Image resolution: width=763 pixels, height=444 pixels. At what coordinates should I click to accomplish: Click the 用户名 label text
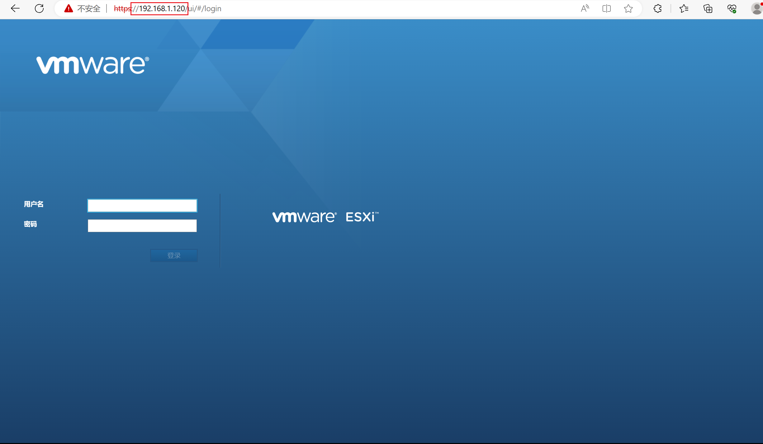click(x=34, y=204)
